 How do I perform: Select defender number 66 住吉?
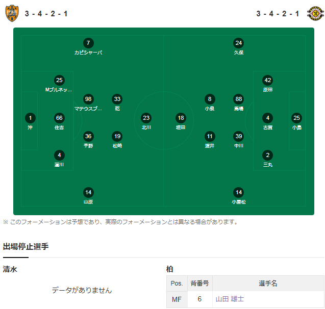pyautogui.click(x=59, y=118)
